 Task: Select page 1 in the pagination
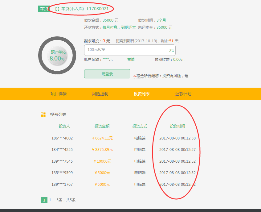click(x=44, y=200)
